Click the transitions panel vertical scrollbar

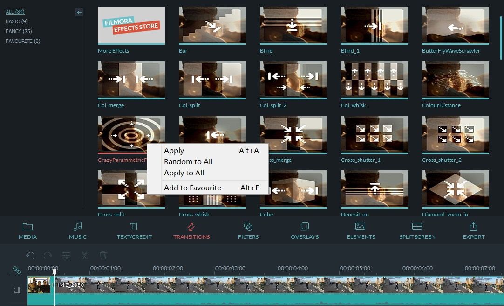tap(501, 38)
